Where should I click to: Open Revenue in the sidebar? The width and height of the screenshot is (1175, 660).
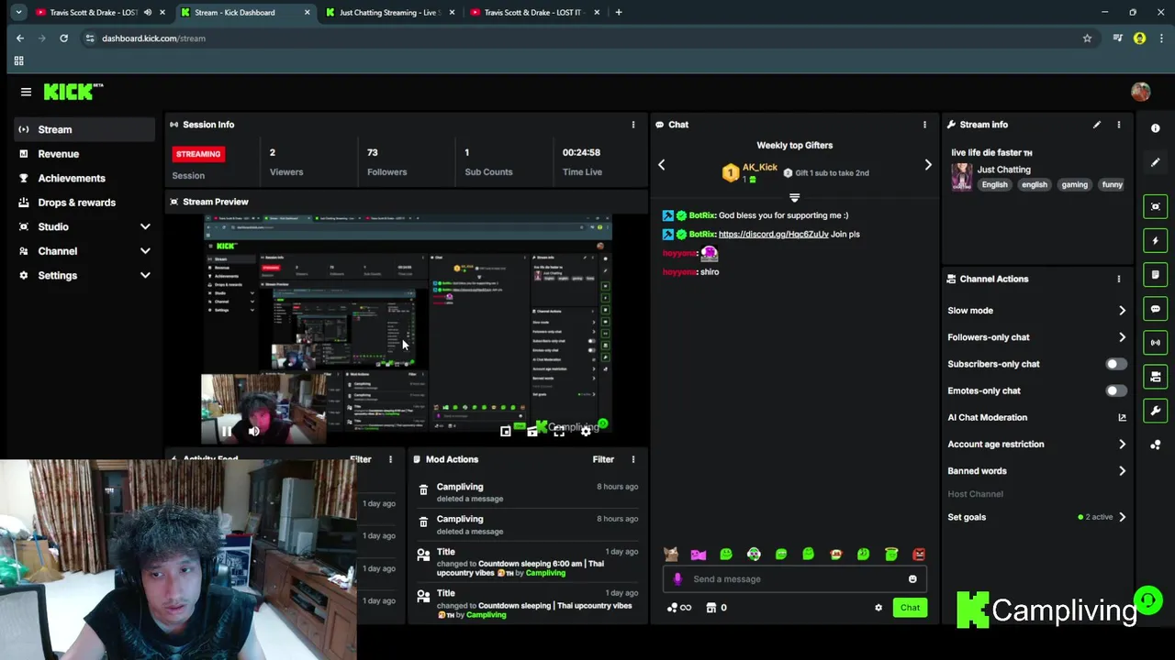click(84, 154)
